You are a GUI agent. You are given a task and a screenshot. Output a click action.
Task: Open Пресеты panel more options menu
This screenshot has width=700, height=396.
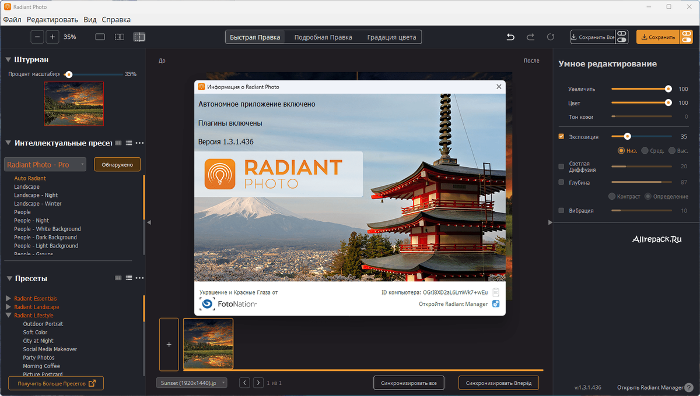pyautogui.click(x=139, y=278)
